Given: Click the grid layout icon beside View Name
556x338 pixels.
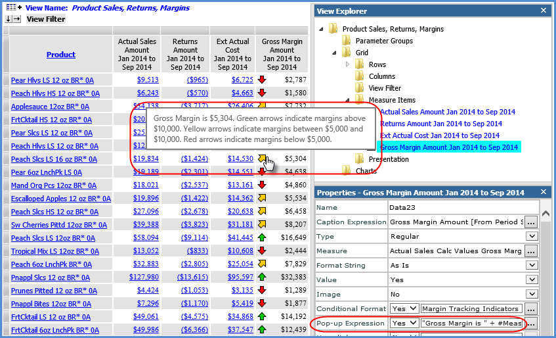Looking at the screenshot, I should (12, 8).
